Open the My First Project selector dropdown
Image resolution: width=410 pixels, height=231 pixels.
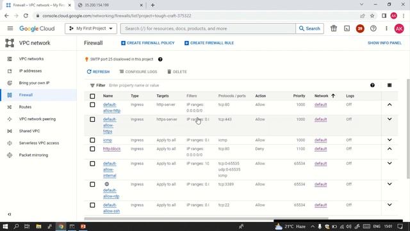point(91,28)
